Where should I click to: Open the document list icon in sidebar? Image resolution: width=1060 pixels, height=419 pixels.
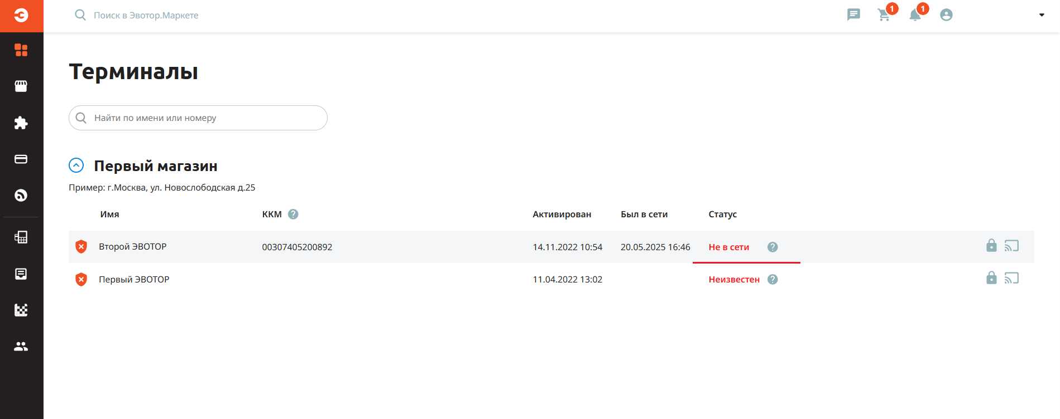pyautogui.click(x=21, y=274)
